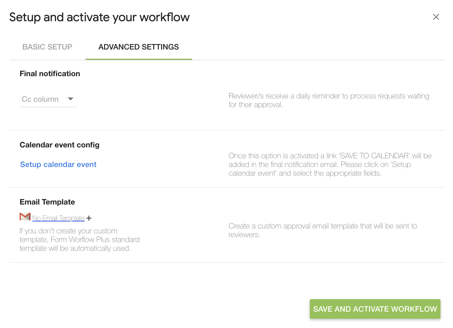Screen dimensions: 453x328
Task: Open the Cc column selector
Action: pyautogui.click(x=49, y=99)
